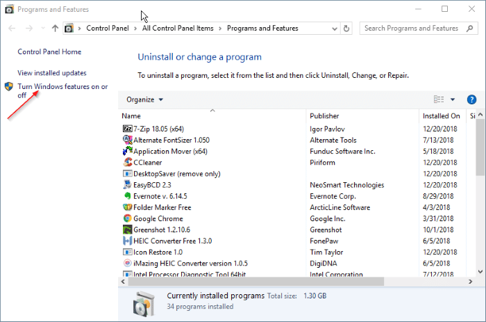Go up one level with up arrow
Image resolution: width=486 pixels, height=322 pixels.
(55, 29)
